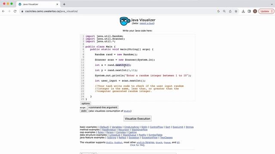Load the StdIn example
The height and width of the screenshot is (154, 275).
(144, 127)
